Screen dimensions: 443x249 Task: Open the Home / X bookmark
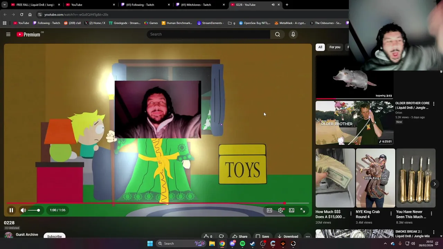[95, 23]
